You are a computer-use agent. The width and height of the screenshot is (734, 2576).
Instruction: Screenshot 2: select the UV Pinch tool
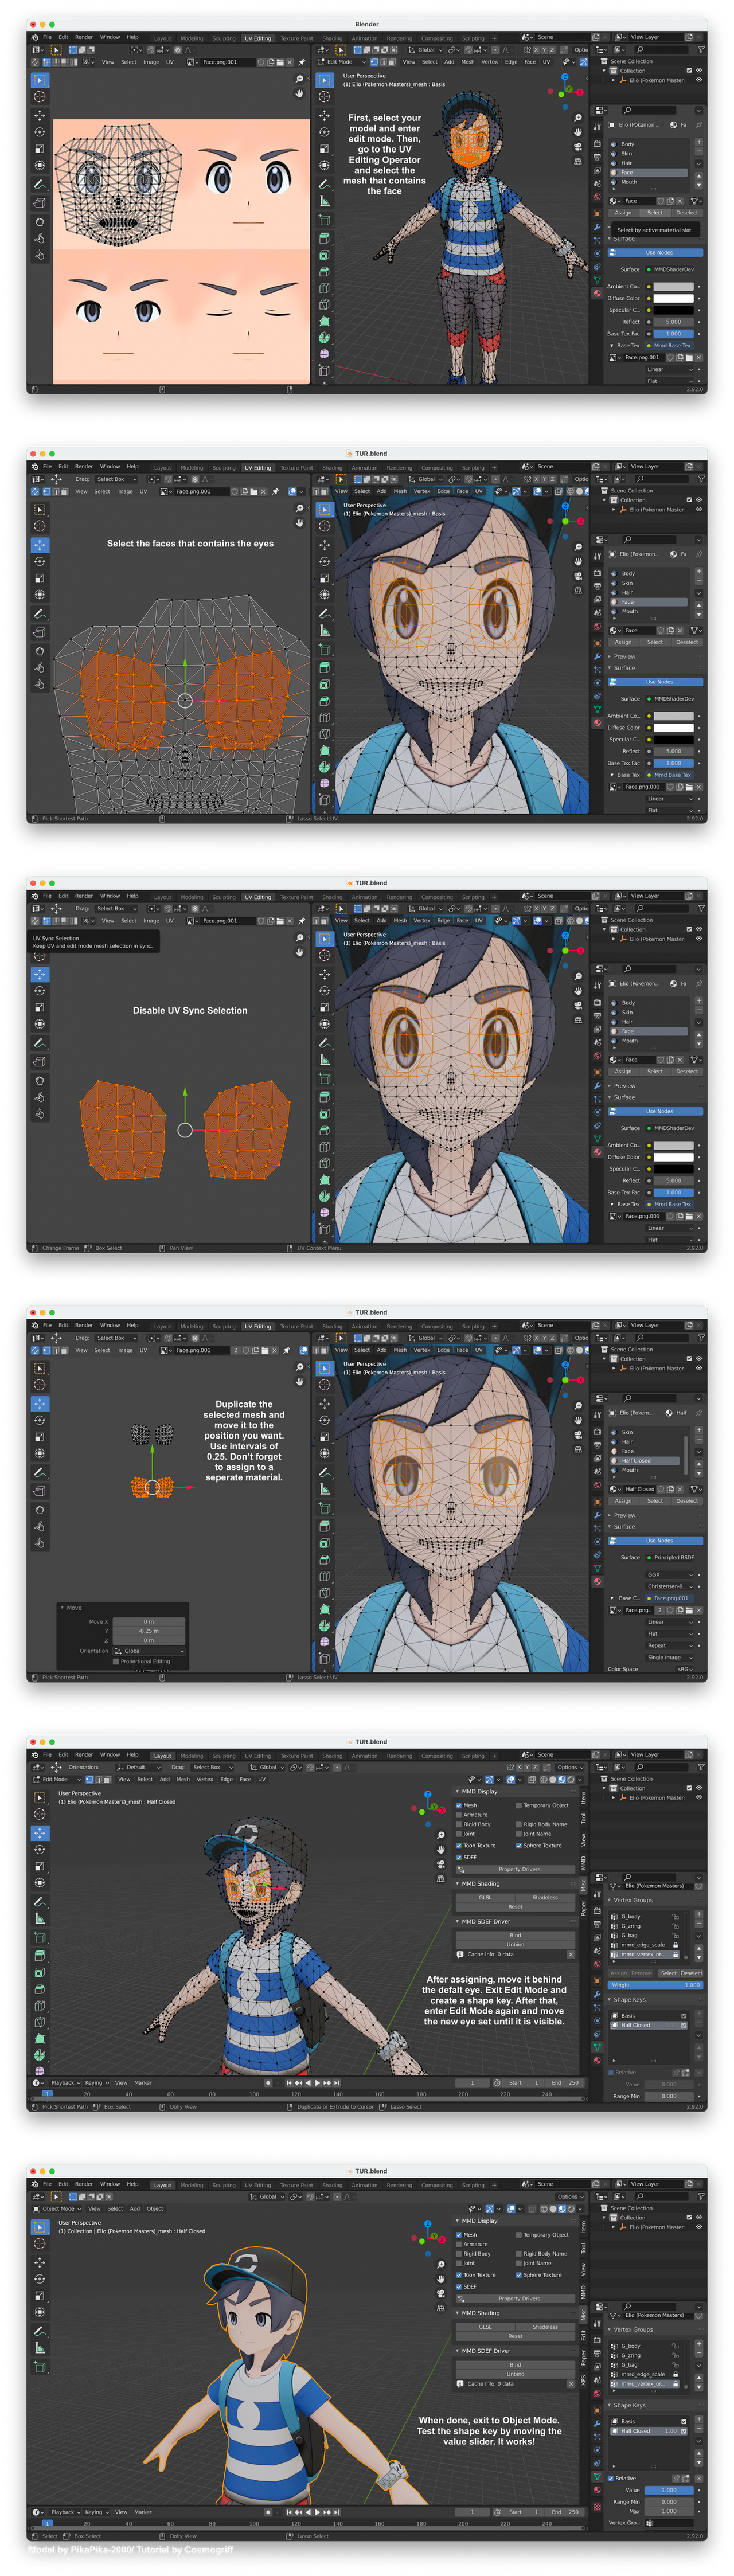tap(40, 685)
